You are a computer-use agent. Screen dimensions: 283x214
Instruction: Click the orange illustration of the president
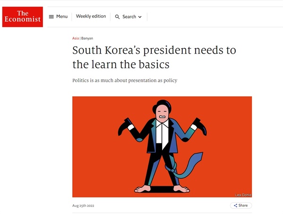click(x=162, y=147)
